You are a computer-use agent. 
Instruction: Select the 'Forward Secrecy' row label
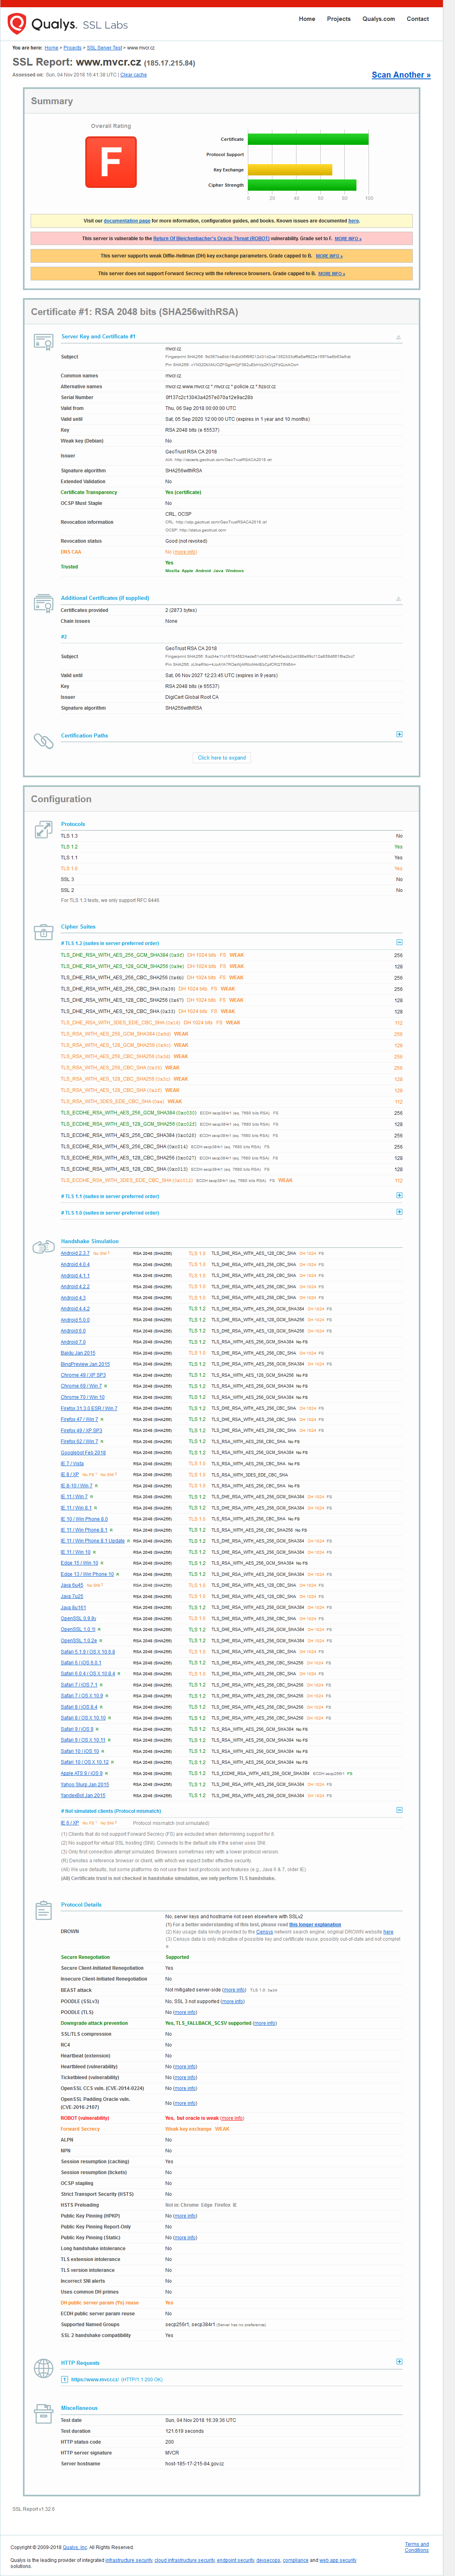pos(80,2129)
